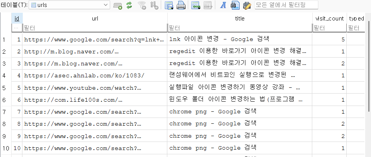Click the typed column filter box
Screen dimensions: 371x157
point(356,28)
